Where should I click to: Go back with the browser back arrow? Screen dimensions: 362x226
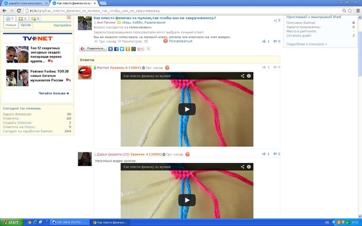click(x=4, y=11)
